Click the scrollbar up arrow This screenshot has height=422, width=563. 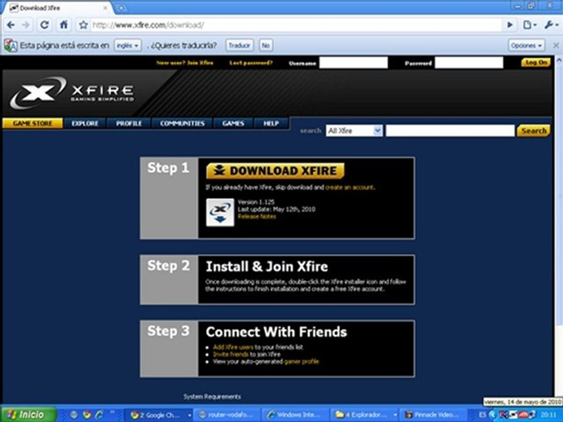tap(559, 60)
